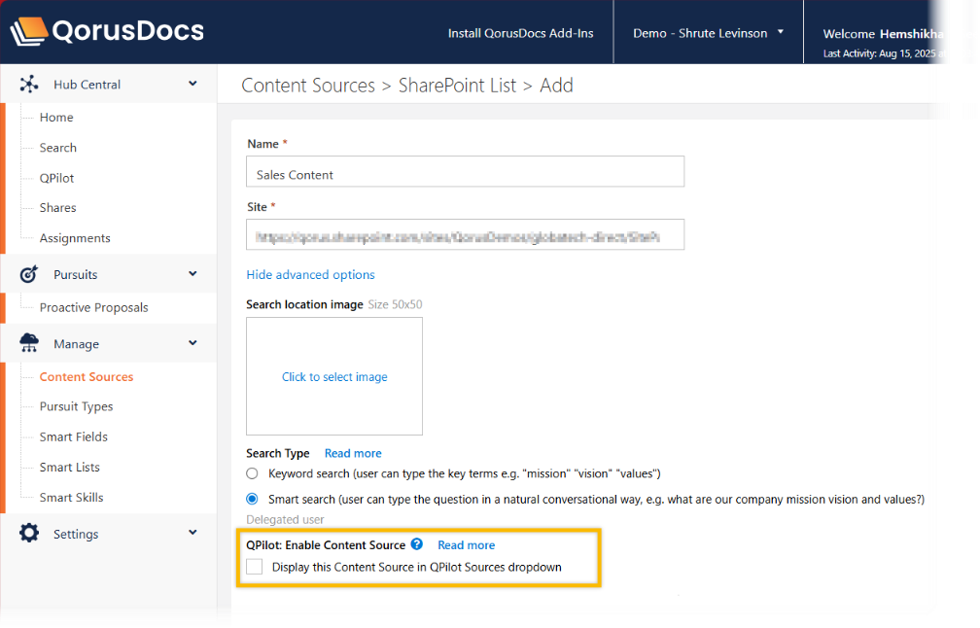Select the Keyword search radio button
Screen dimensions: 980x628
[x=253, y=473]
